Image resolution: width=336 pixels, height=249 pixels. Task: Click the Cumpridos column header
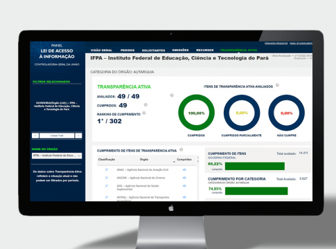(x=184, y=159)
